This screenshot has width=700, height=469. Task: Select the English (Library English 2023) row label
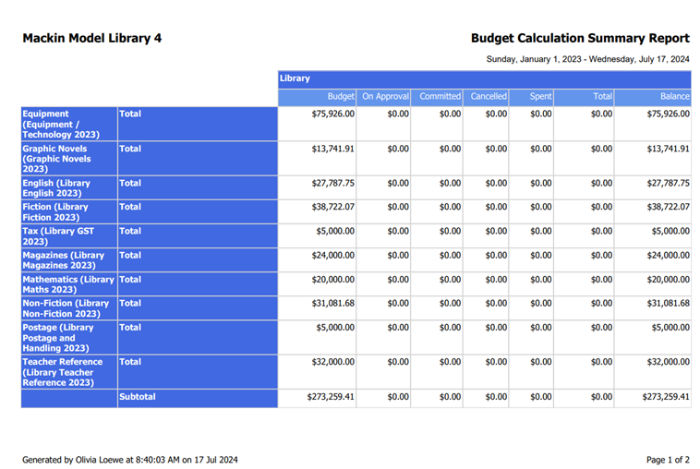[x=69, y=187]
